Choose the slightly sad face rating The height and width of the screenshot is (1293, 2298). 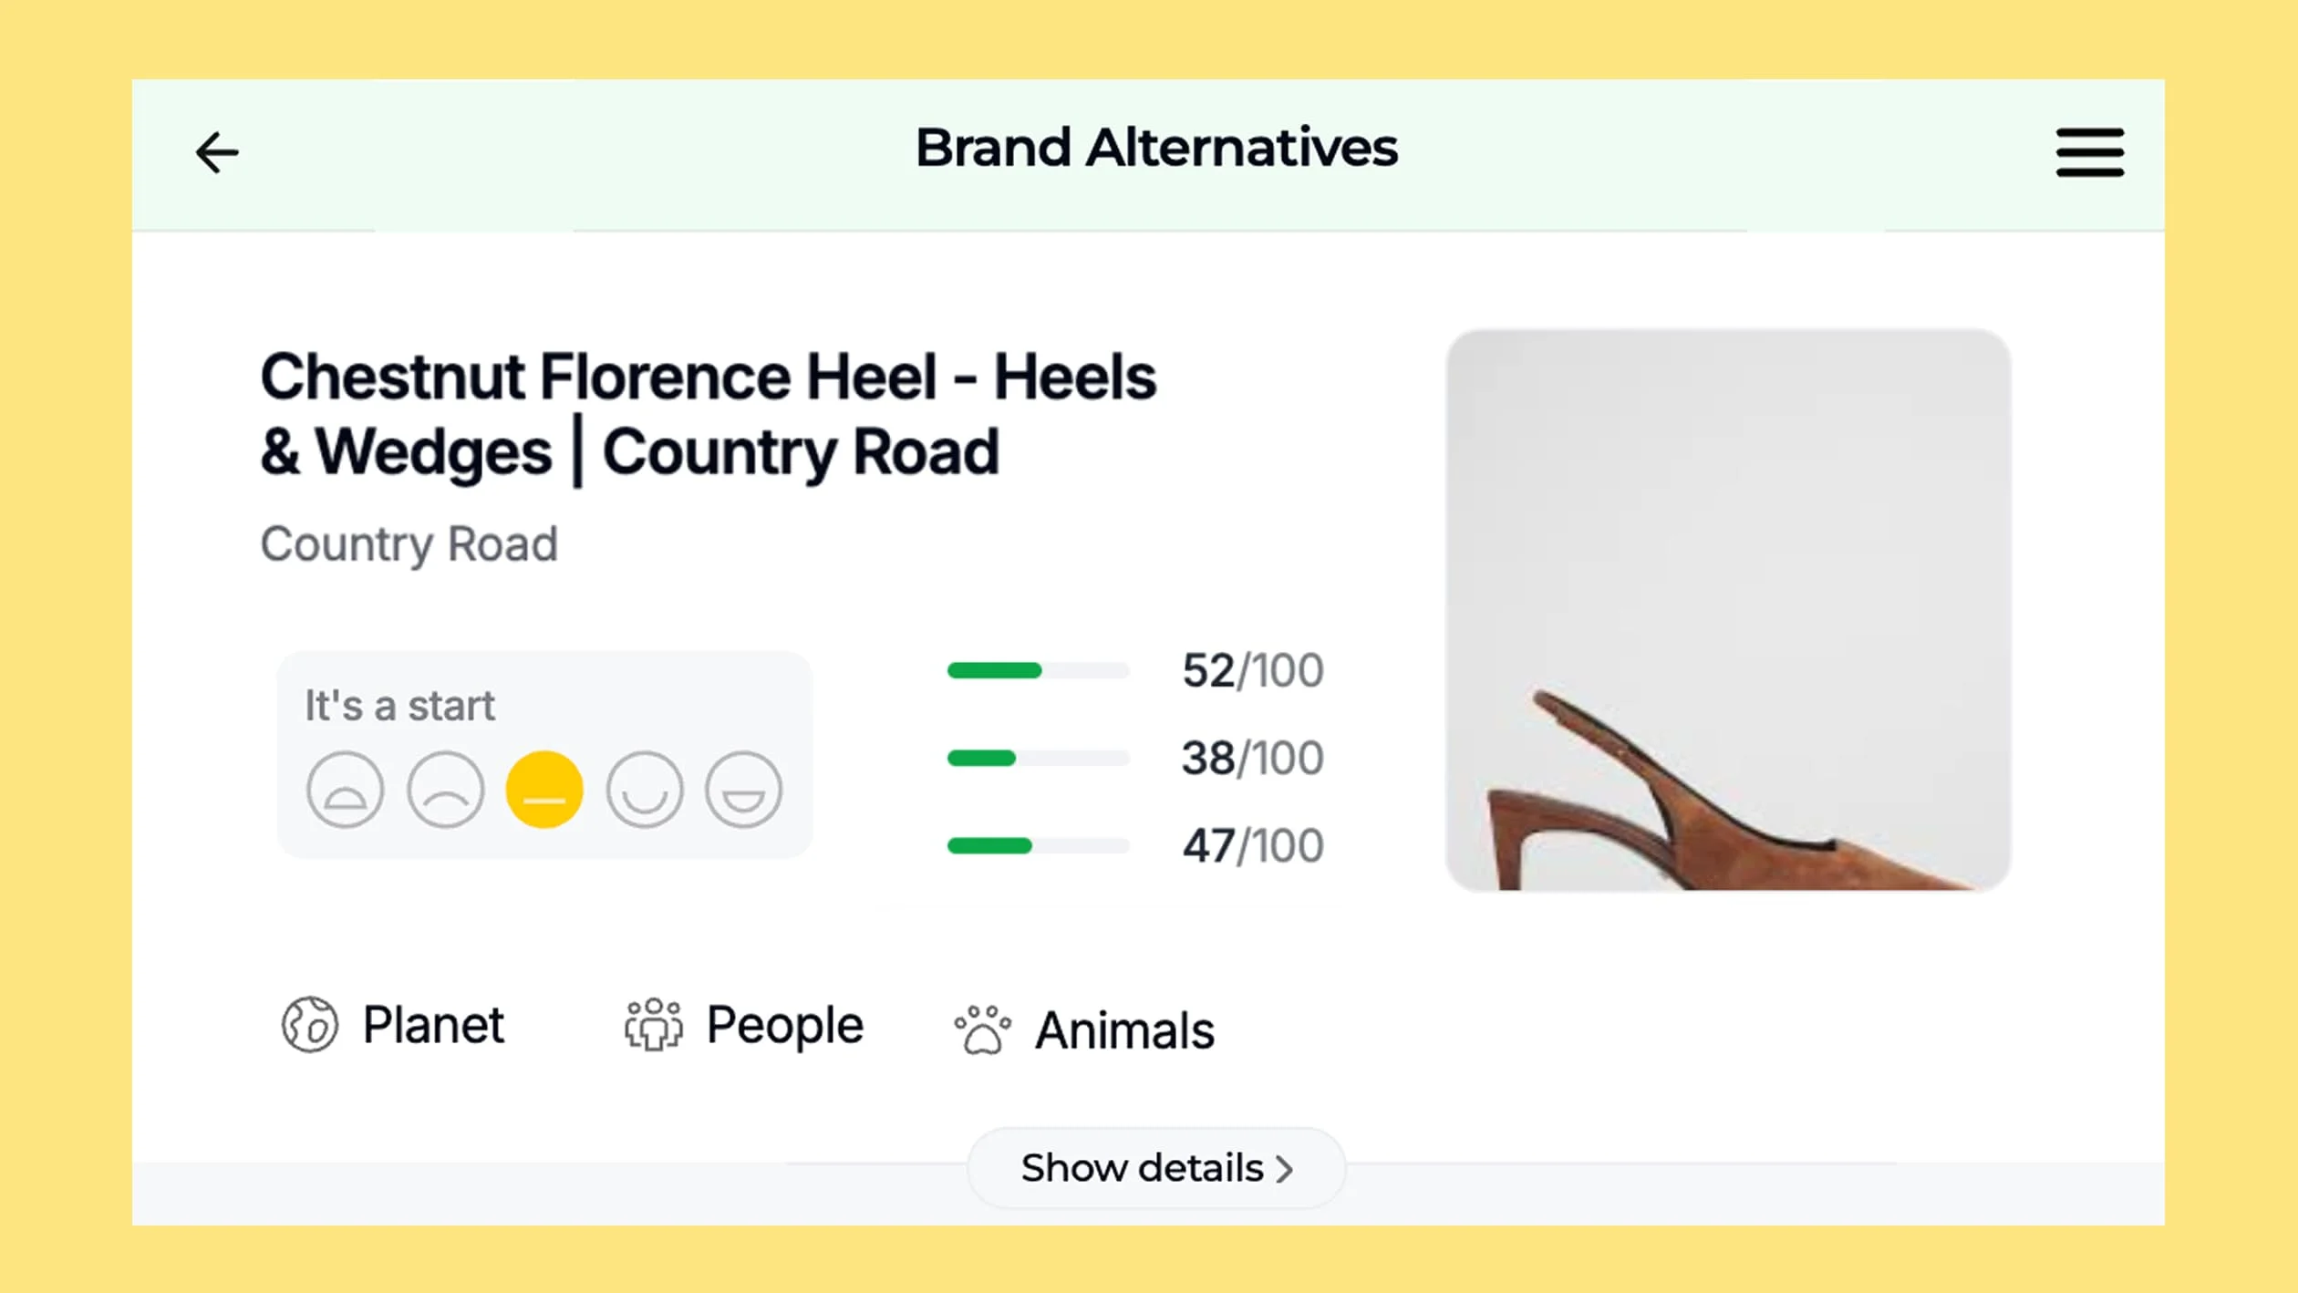click(445, 790)
